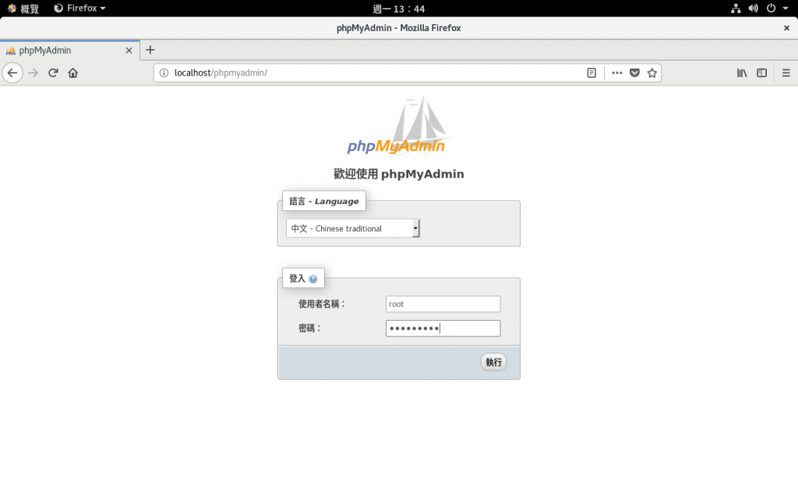Image resolution: width=798 pixels, height=478 pixels.
Task: Open the clock showing 週一 13:44
Action: pos(398,9)
